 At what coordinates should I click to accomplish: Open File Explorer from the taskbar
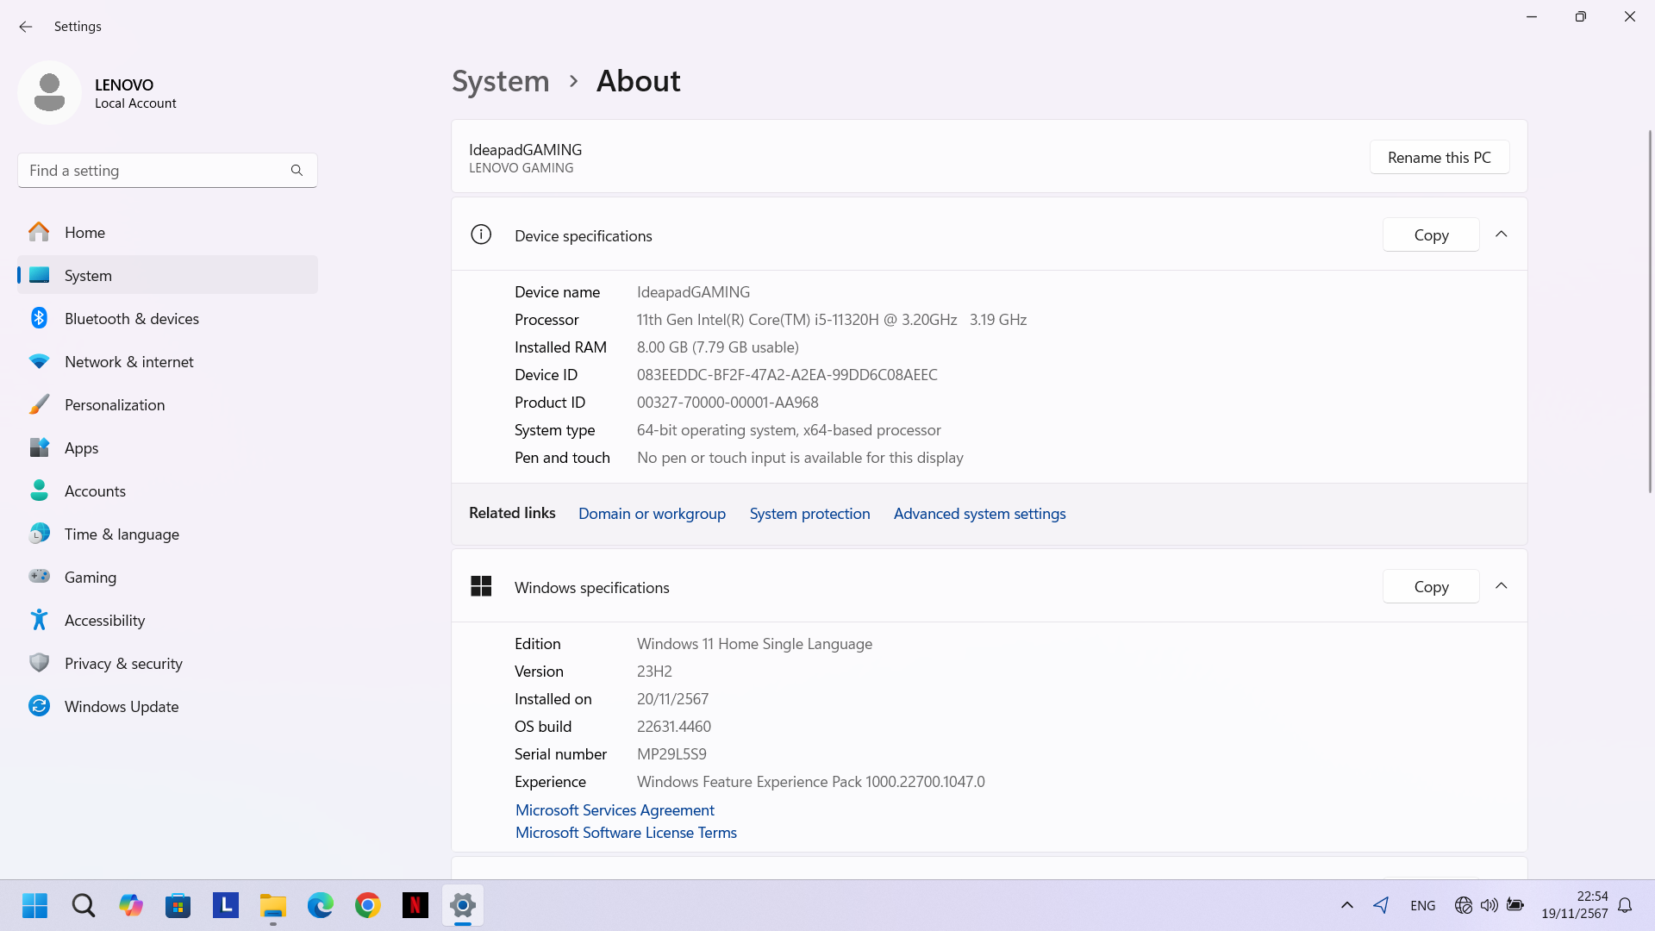[x=272, y=905]
